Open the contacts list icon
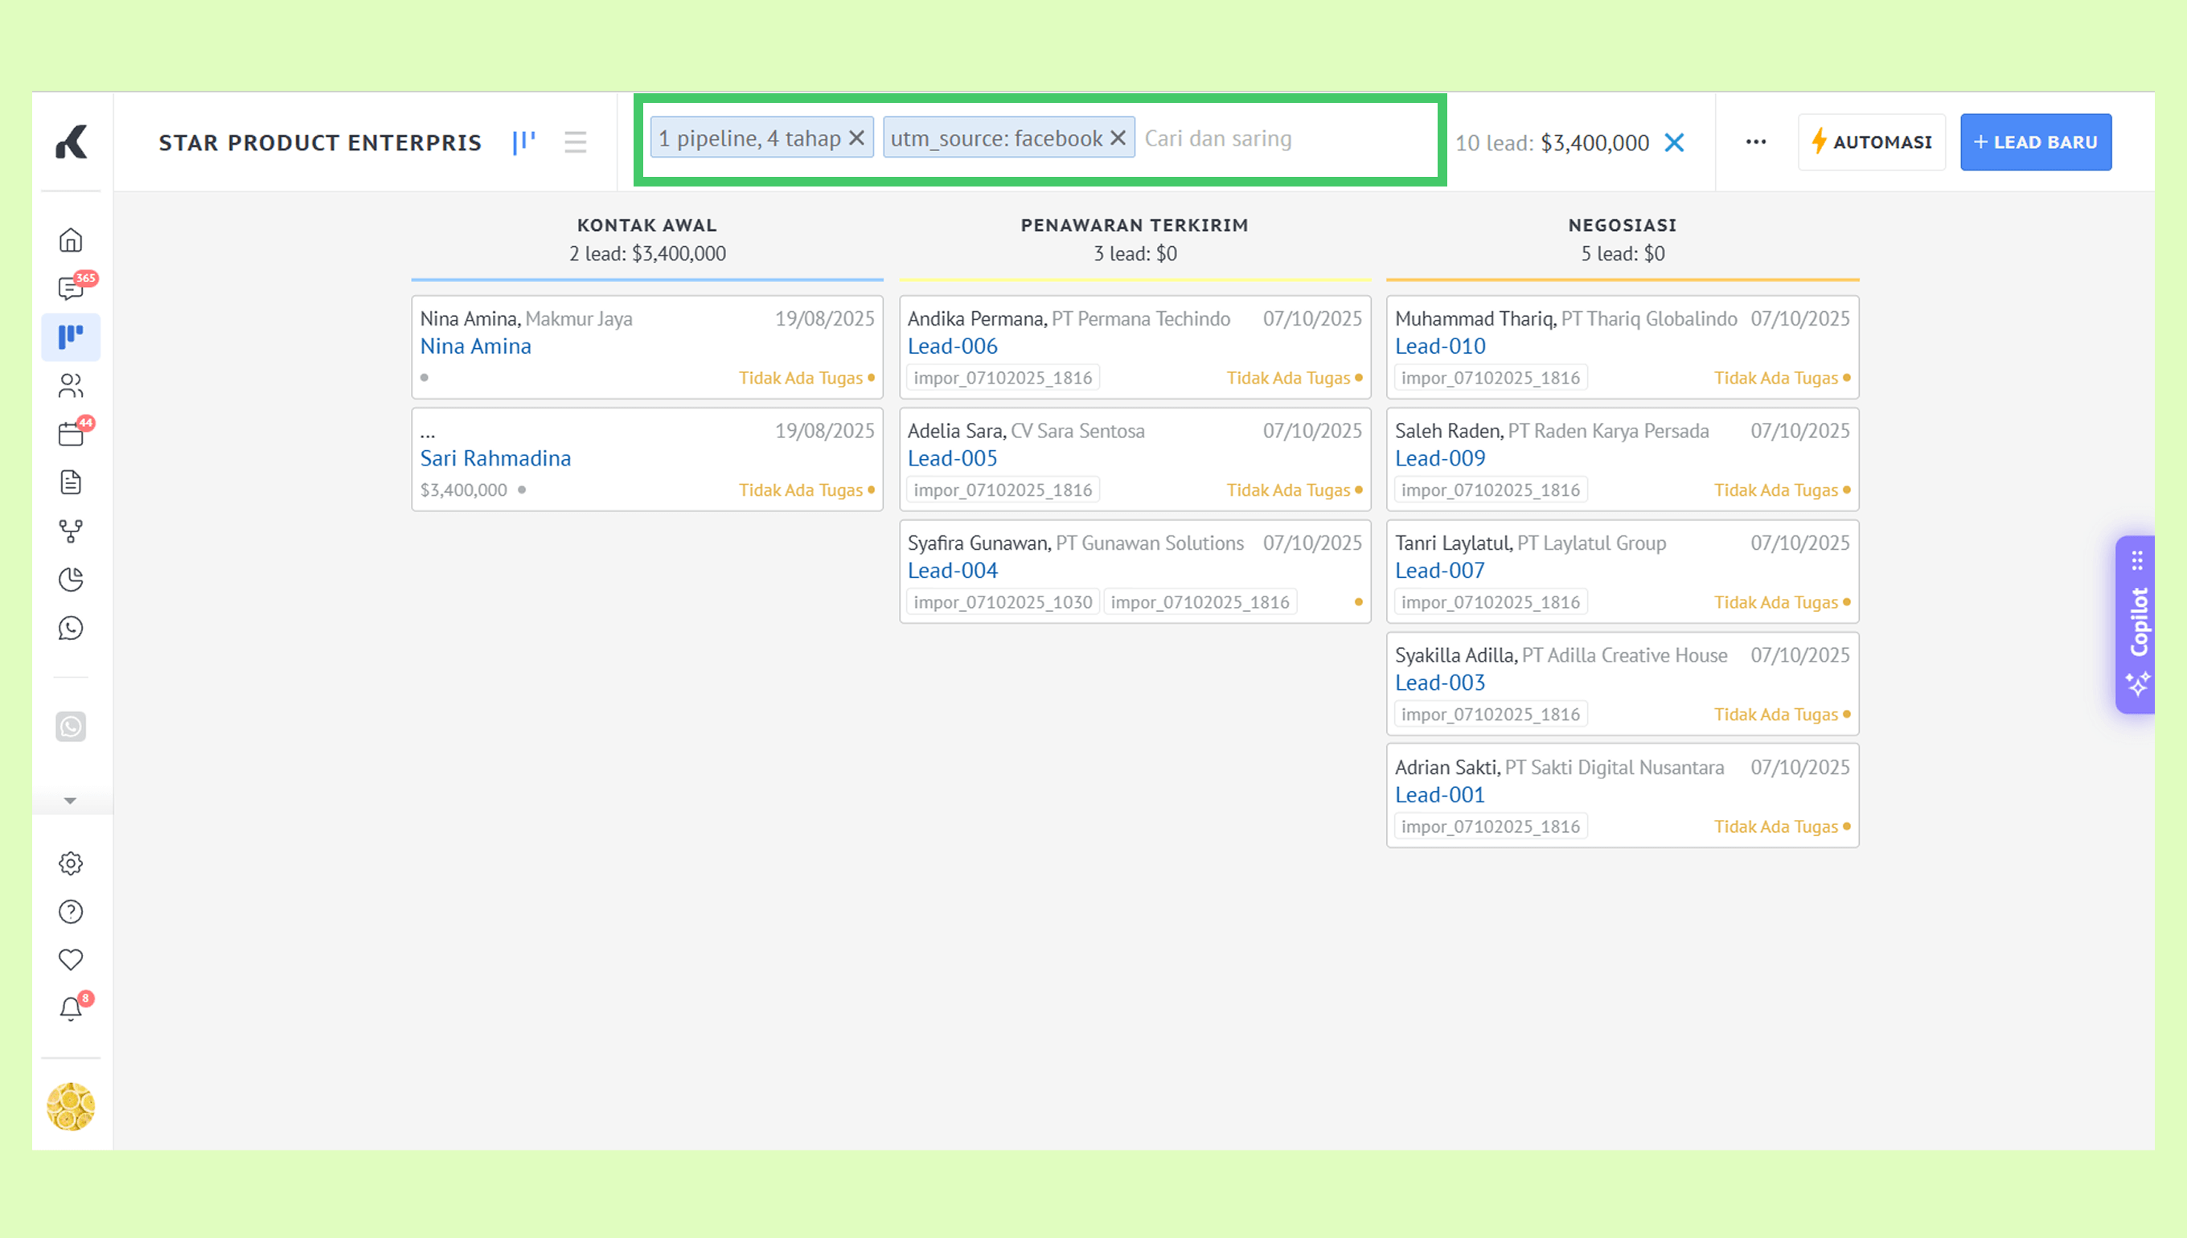 (x=71, y=386)
